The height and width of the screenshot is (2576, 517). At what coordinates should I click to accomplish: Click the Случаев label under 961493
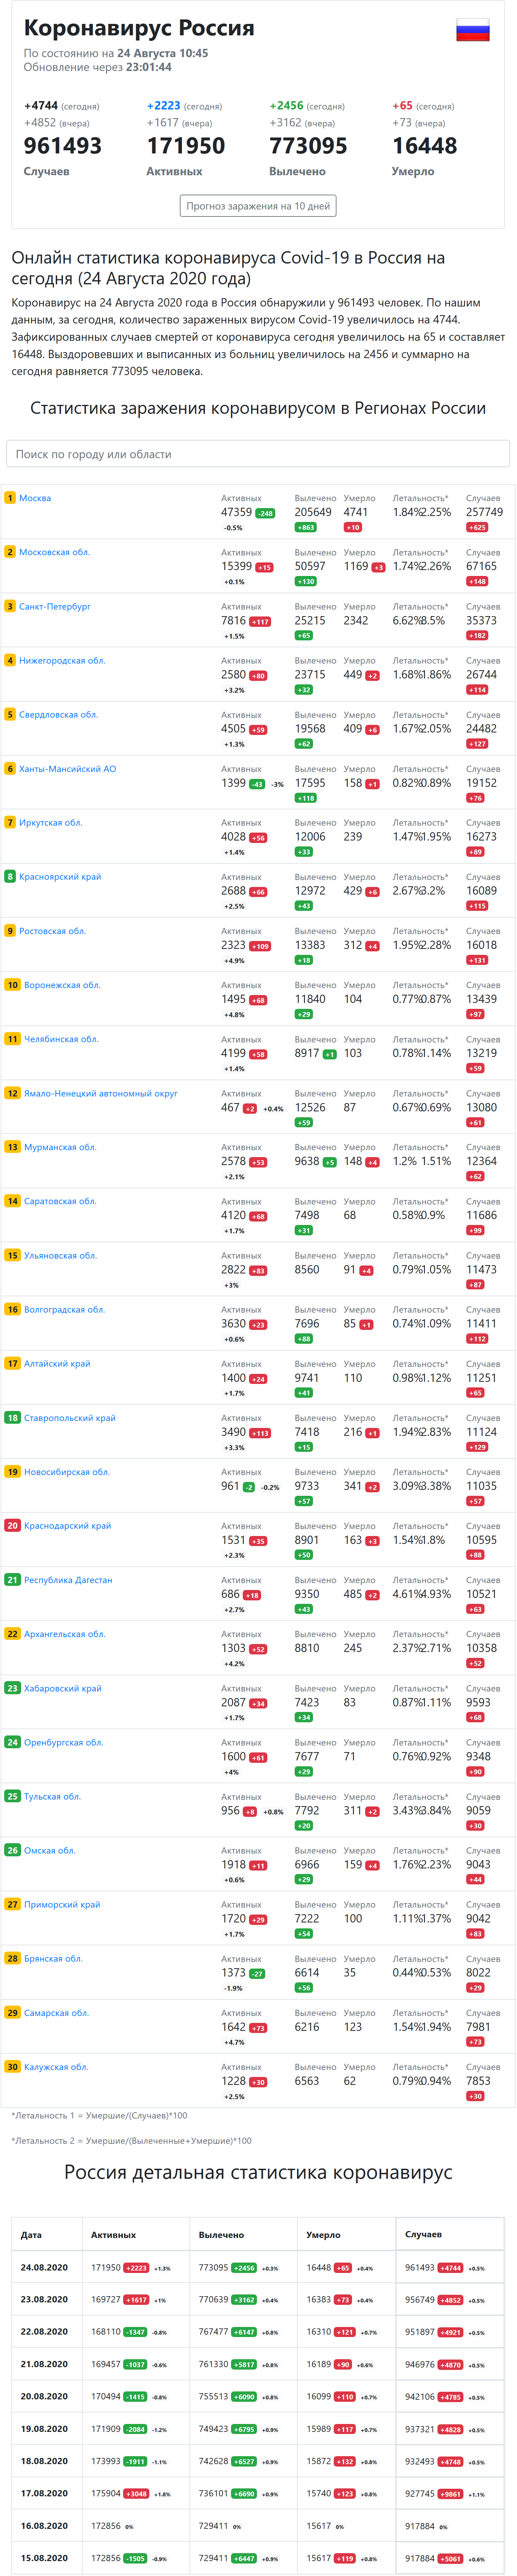[47, 171]
